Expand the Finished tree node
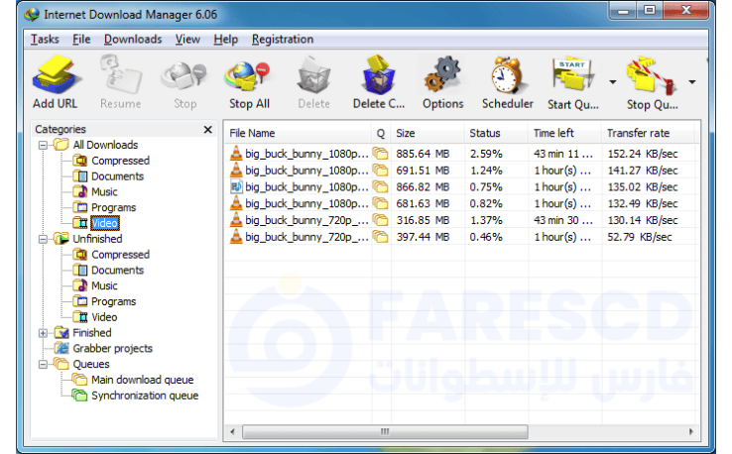 click(43, 333)
